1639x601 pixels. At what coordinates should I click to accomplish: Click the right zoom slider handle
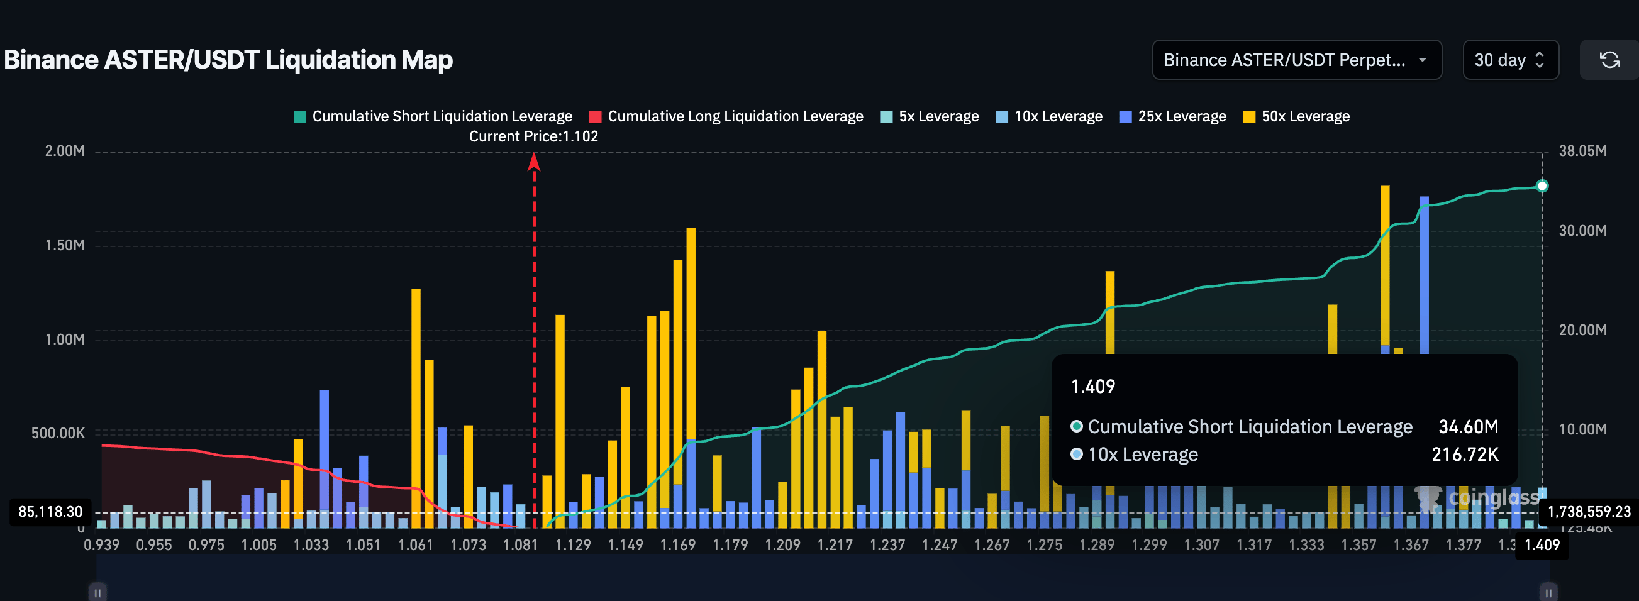(x=1548, y=592)
